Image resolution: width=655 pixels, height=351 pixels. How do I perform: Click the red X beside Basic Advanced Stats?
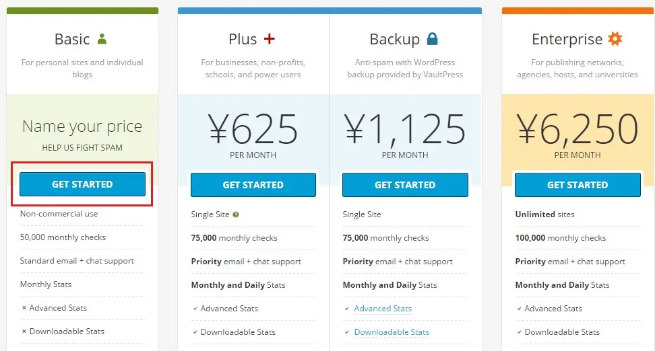(x=24, y=308)
